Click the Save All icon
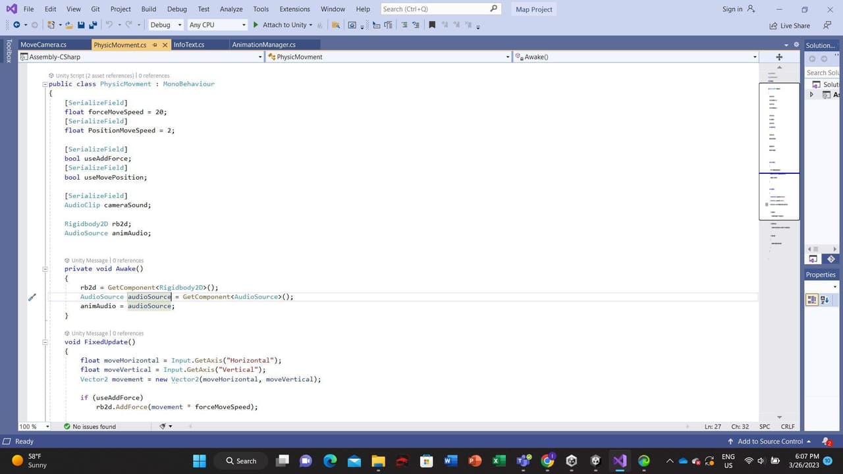 coord(92,25)
